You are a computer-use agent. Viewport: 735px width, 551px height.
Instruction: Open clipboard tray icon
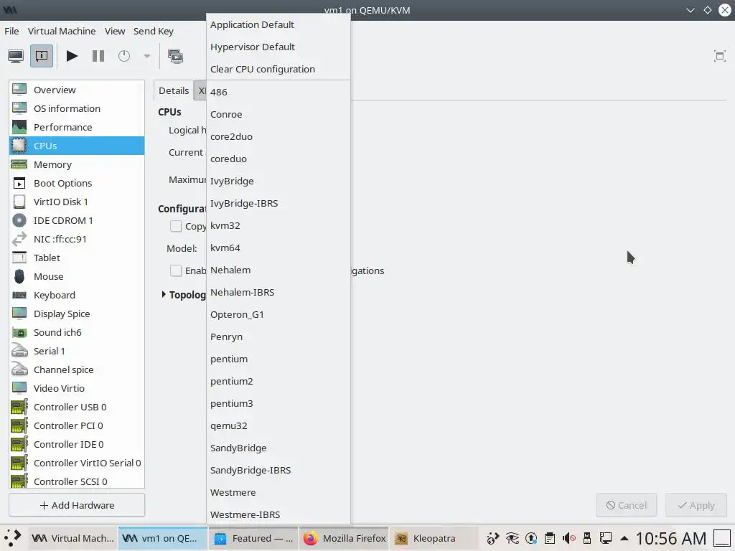click(549, 538)
